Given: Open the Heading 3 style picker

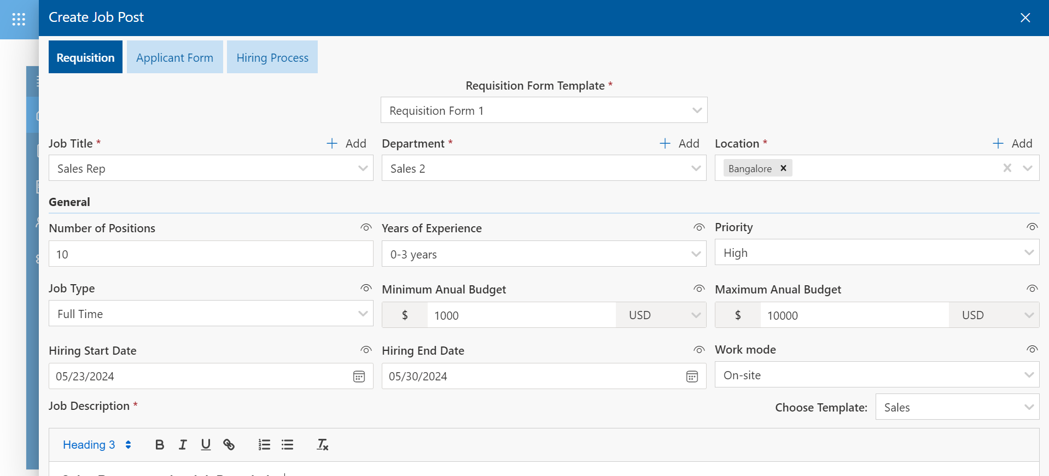Looking at the screenshot, I should tap(97, 445).
